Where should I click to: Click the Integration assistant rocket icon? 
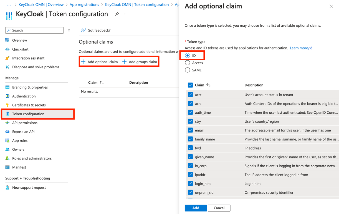pos(7,58)
